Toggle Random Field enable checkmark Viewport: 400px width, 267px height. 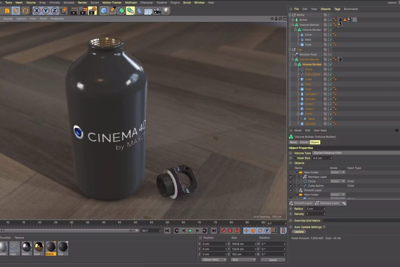(x=331, y=54)
